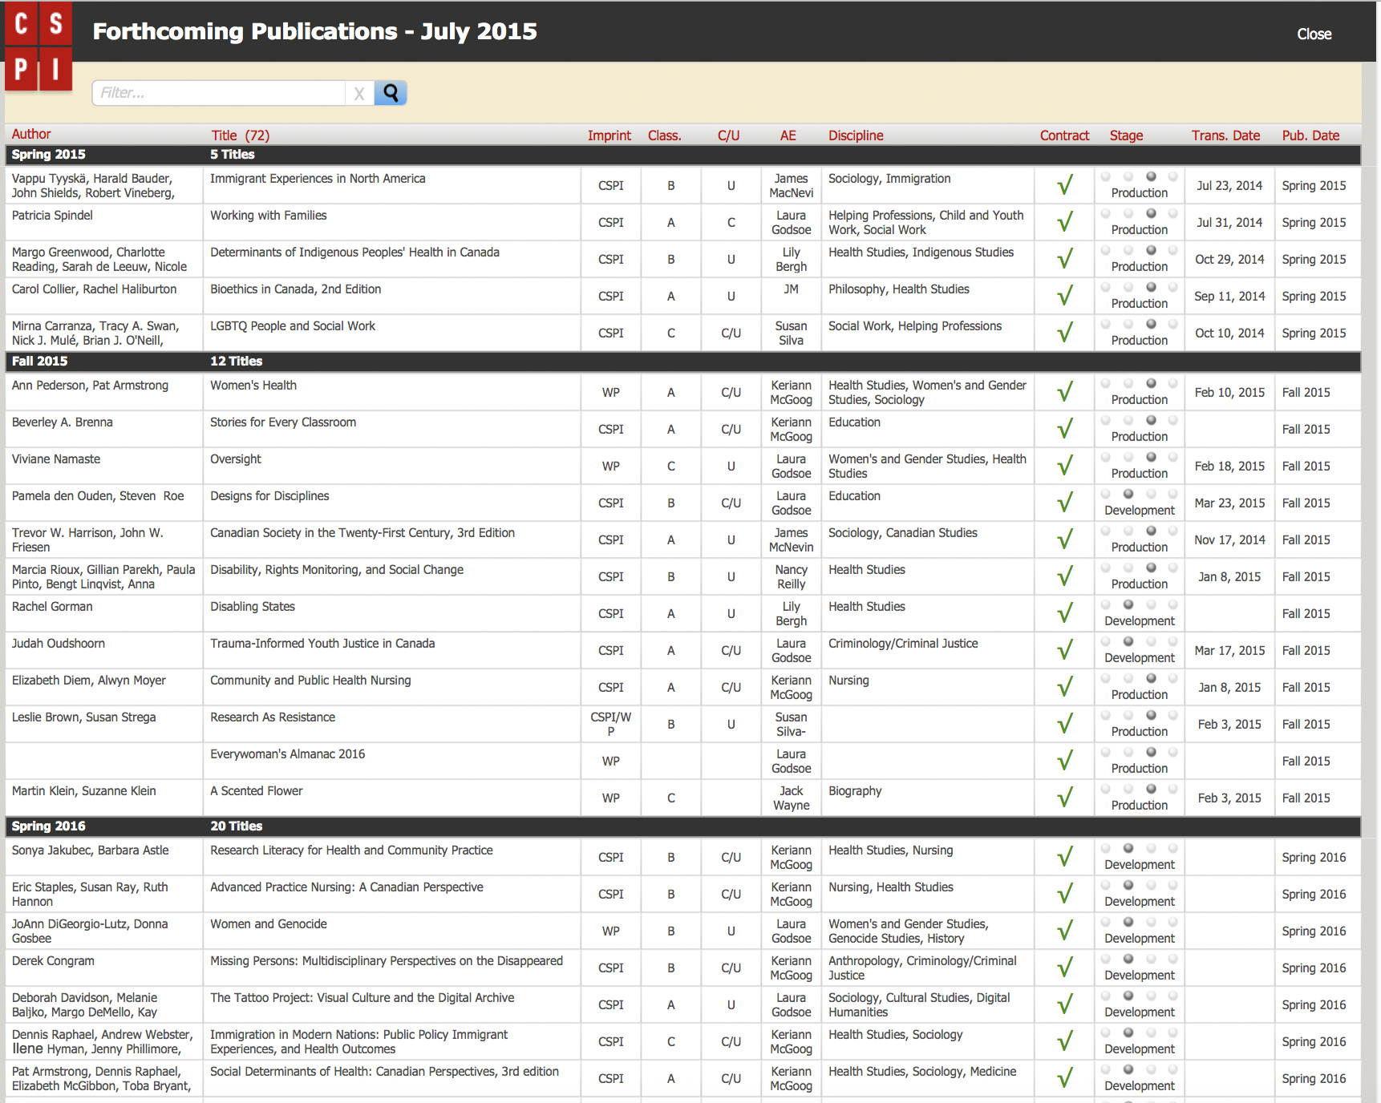The height and width of the screenshot is (1103, 1381).
Task: Click contract checkmark for Women's Health
Action: coord(1064,393)
